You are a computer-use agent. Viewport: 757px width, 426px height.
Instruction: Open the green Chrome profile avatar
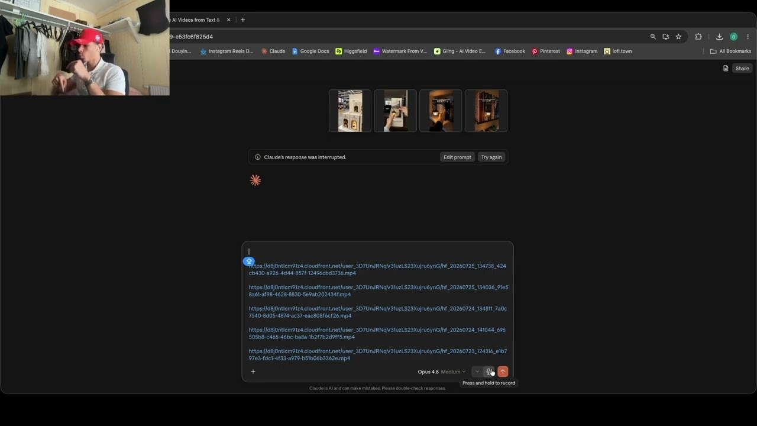[x=733, y=37]
